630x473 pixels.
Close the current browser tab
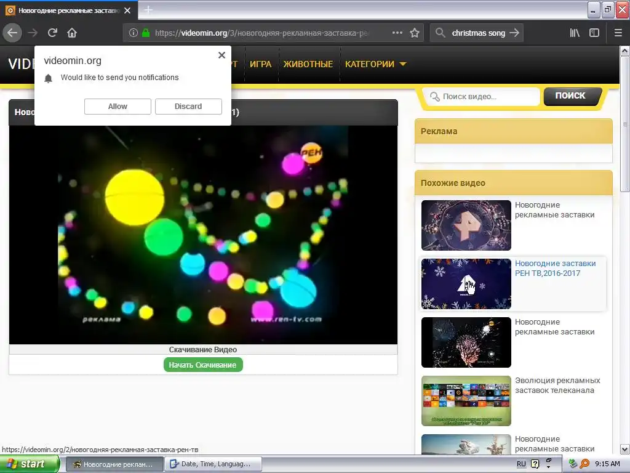coord(127,10)
